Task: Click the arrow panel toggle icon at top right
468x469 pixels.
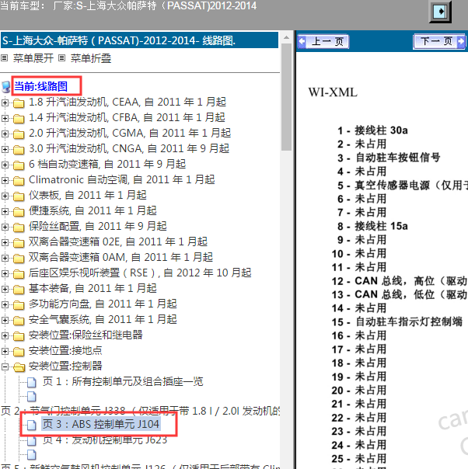Action: [x=440, y=12]
